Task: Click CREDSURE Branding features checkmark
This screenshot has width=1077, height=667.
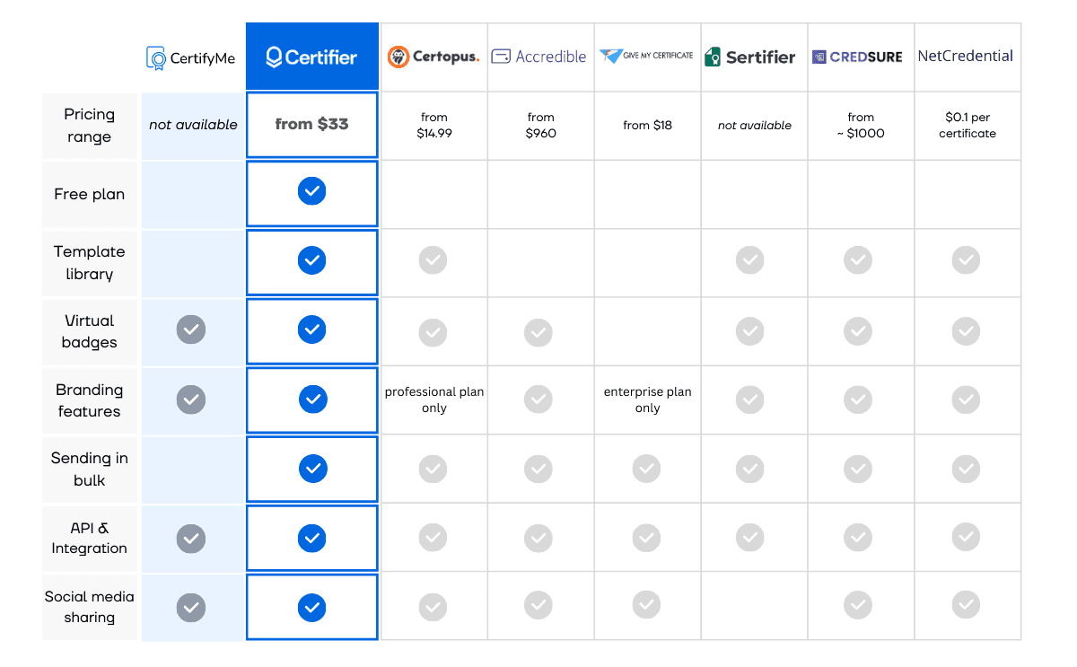Action: click(858, 399)
